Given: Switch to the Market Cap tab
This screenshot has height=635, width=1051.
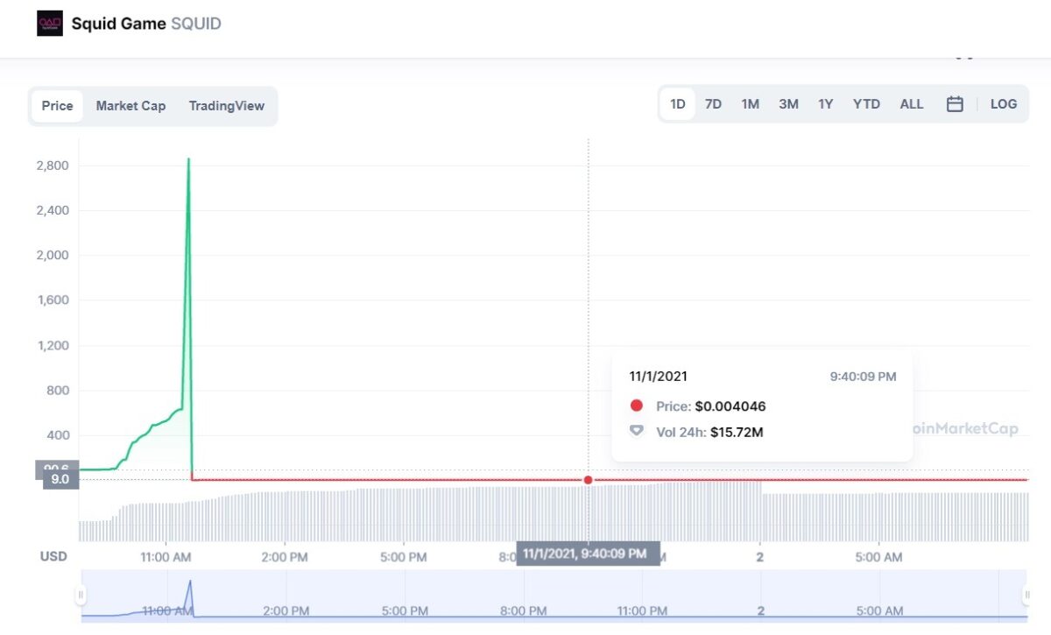Looking at the screenshot, I should click(130, 106).
